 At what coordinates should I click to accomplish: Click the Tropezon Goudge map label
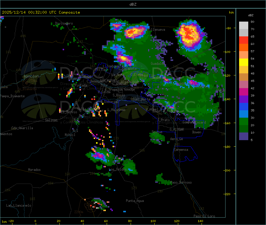point(122,89)
